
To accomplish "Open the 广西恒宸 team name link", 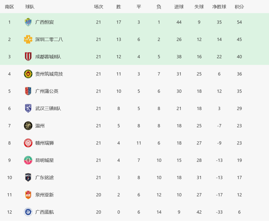I will tap(45, 22).
